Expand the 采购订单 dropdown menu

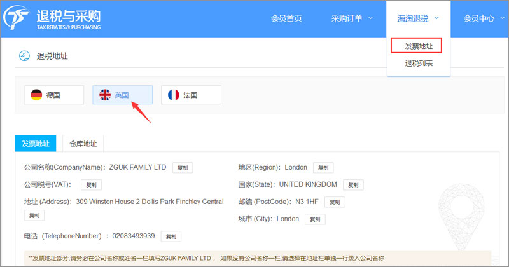click(352, 18)
